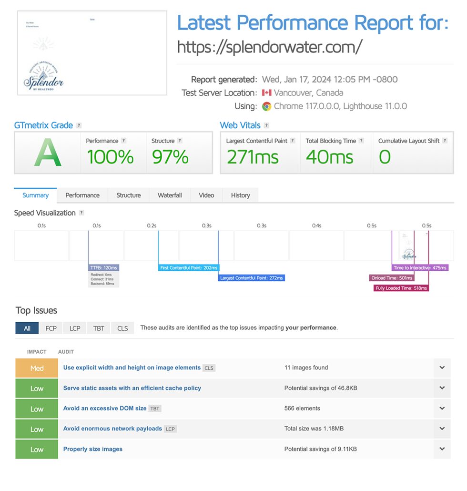Image resolution: width=467 pixels, height=491 pixels.
Task: Click help icon next to GTmetrix Grade
Action: point(79,125)
